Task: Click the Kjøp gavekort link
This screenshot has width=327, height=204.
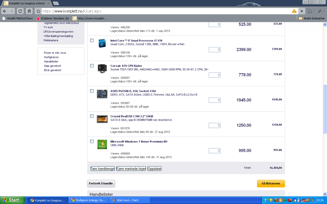Action: 52,66
